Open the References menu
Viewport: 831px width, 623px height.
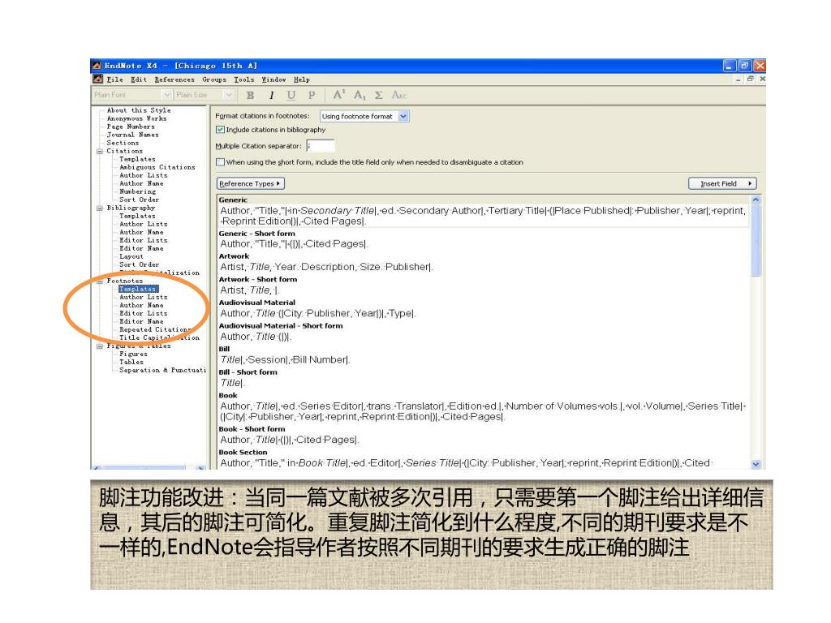pos(174,79)
